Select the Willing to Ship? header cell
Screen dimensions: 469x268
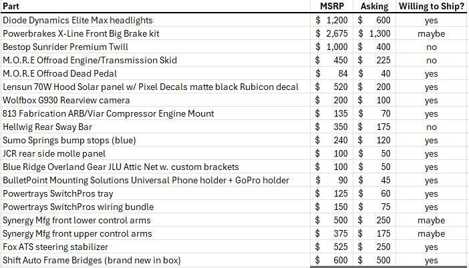pyautogui.click(x=431, y=6)
